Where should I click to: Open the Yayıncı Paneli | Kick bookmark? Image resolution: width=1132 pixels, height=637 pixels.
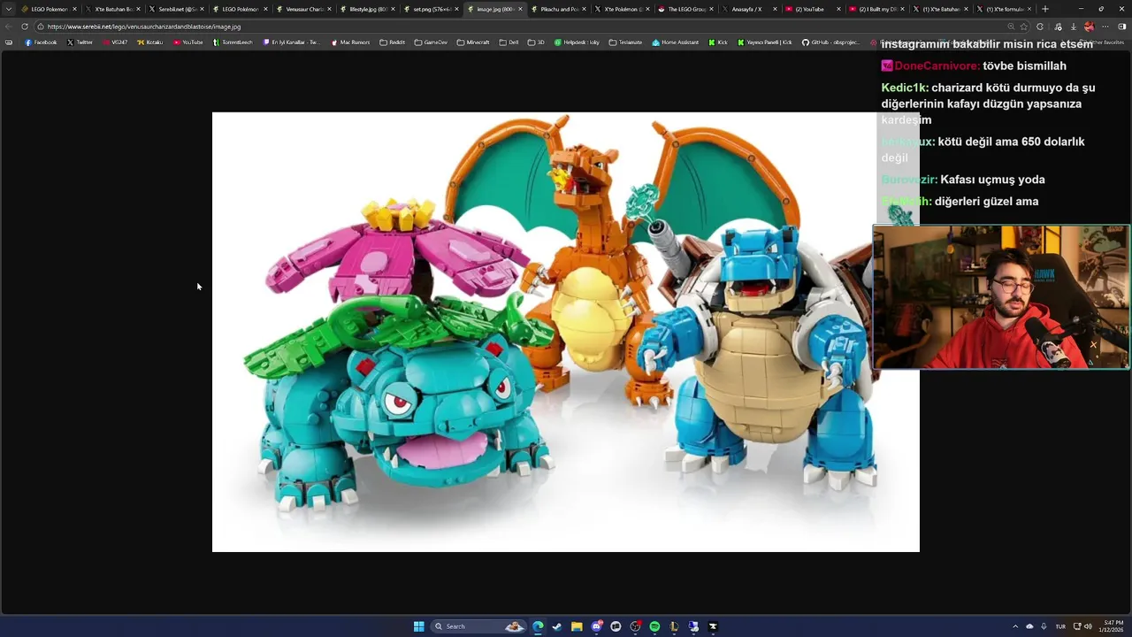[764, 42]
